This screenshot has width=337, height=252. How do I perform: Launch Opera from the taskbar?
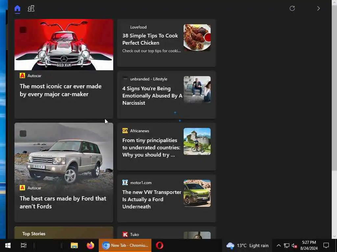[160, 245]
